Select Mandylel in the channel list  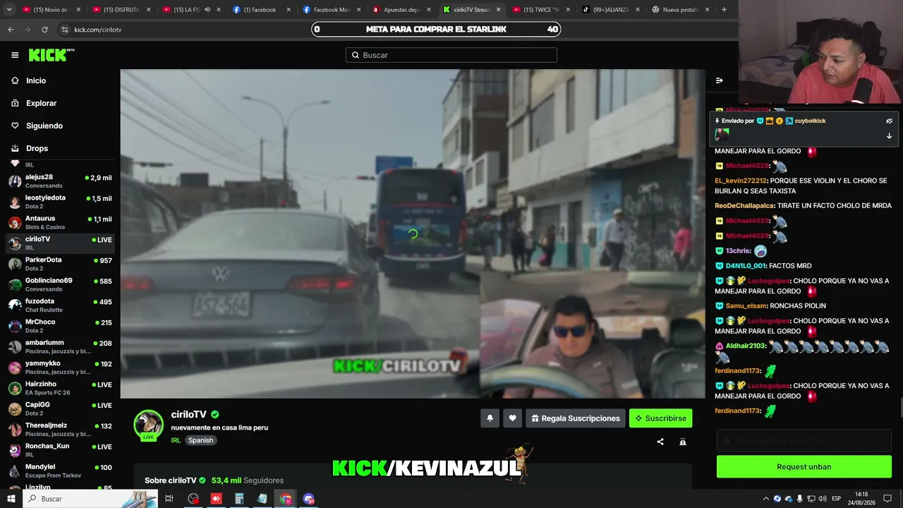tap(60, 471)
